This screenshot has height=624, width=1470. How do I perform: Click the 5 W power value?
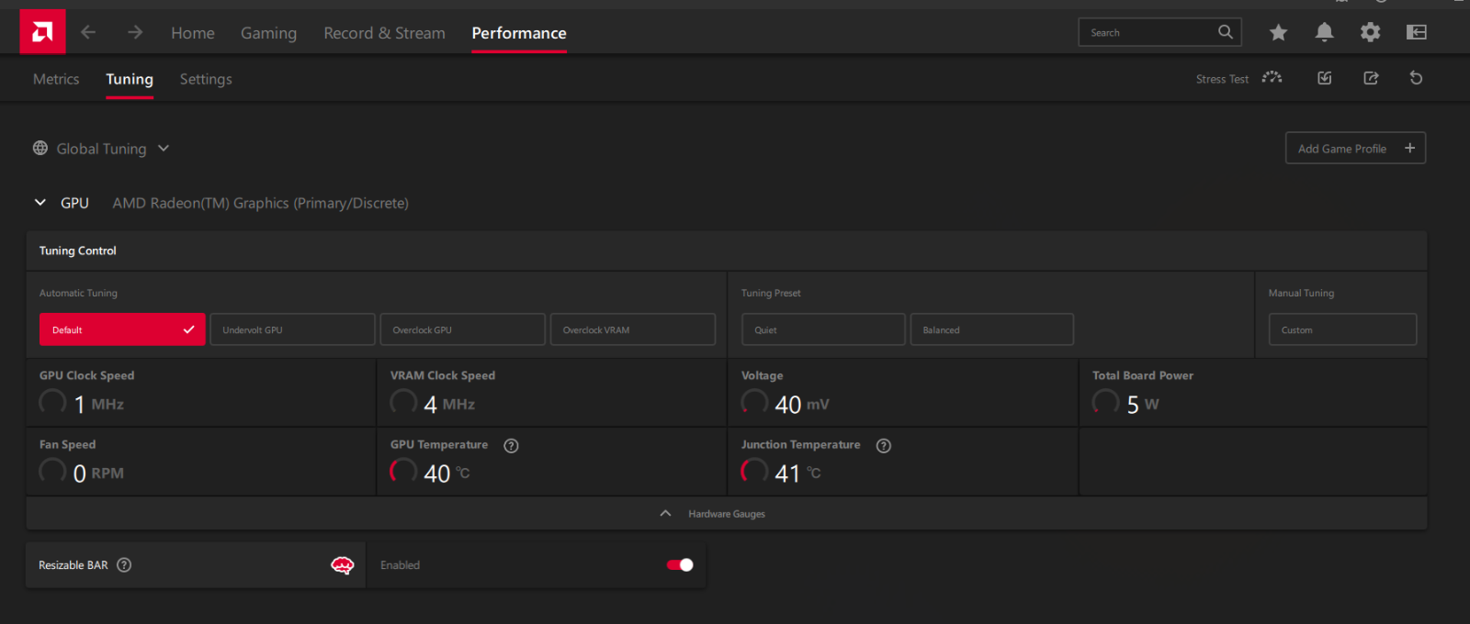(x=1143, y=405)
